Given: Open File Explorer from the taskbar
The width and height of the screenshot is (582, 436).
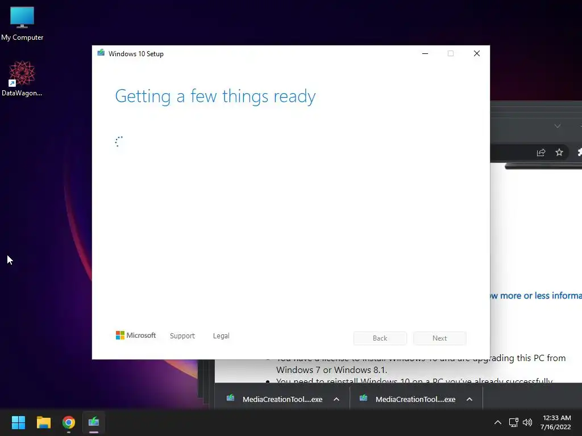Looking at the screenshot, I should tap(43, 422).
